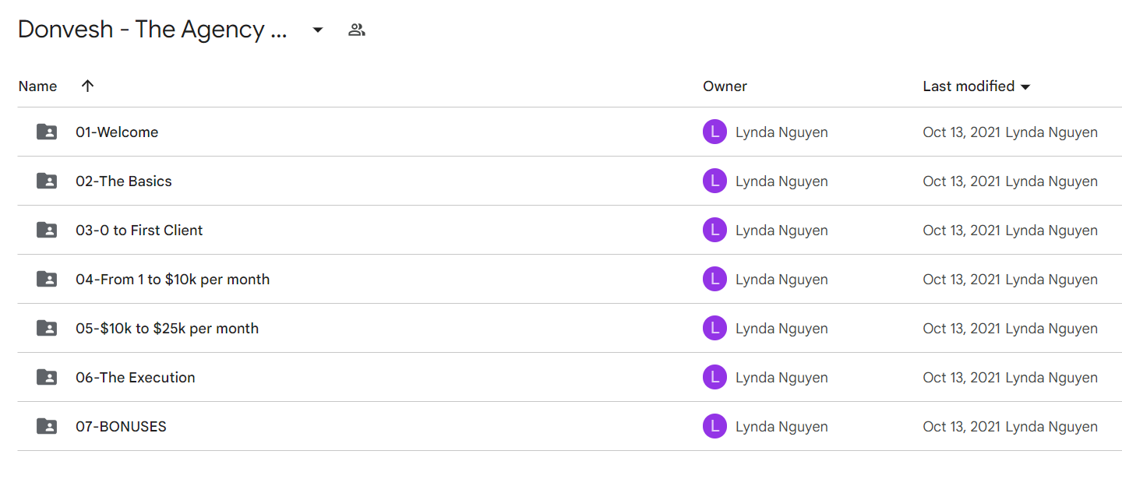
Task: Select the 07-BONUSES folder name
Action: (x=122, y=427)
